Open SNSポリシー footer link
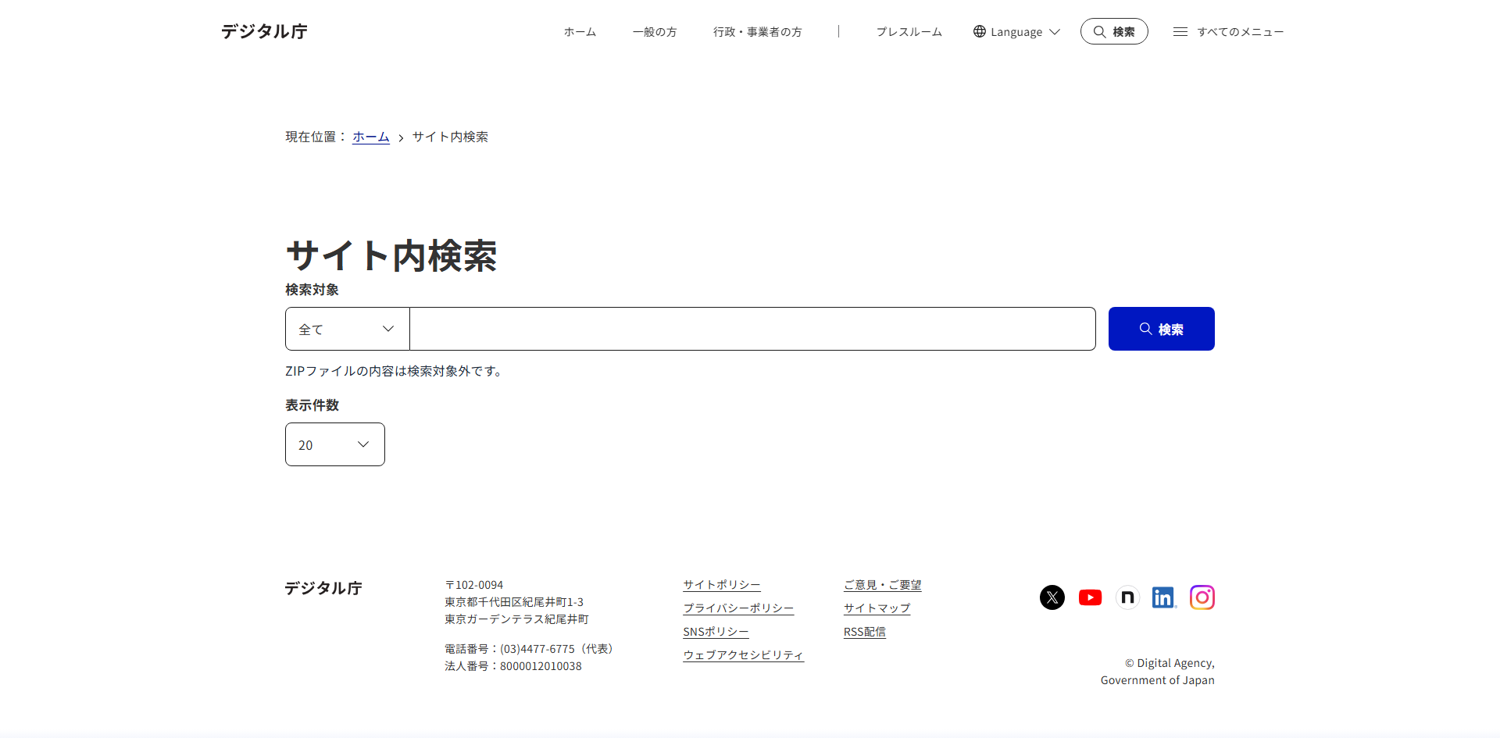 716,632
